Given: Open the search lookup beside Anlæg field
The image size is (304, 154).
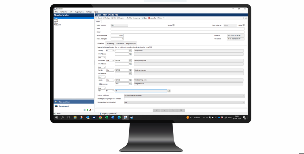Looking at the screenshot, I should pos(130,50).
